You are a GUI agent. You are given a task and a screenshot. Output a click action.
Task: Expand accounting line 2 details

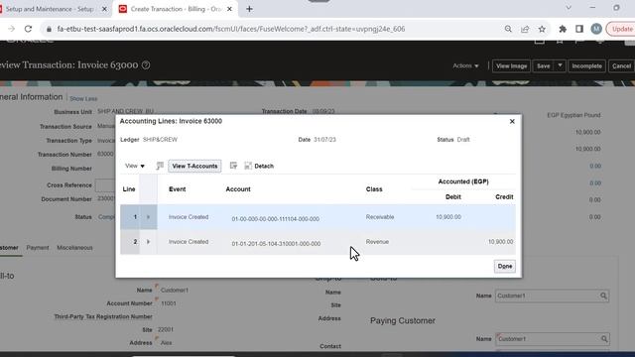148,242
